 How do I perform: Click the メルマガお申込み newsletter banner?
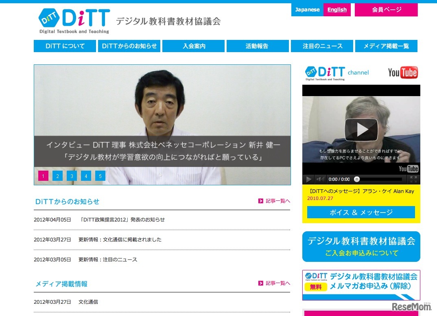[x=361, y=285]
